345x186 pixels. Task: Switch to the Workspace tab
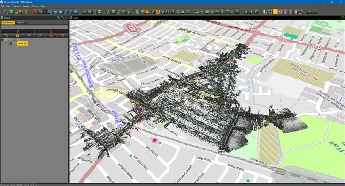[x=8, y=22]
